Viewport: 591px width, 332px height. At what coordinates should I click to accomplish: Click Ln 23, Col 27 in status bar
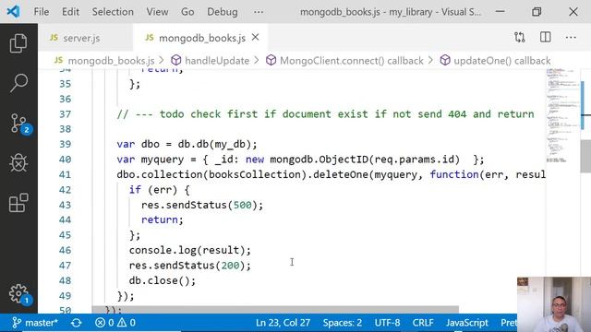point(283,323)
